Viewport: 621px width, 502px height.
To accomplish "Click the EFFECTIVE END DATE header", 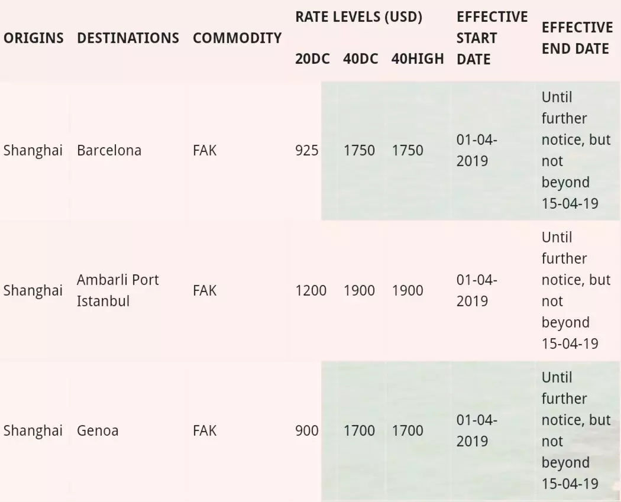I will tap(577, 38).
